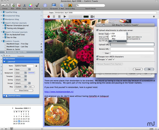The image size is (159, 130).
Task: Open the Template dropdown
Action: tap(21, 76)
